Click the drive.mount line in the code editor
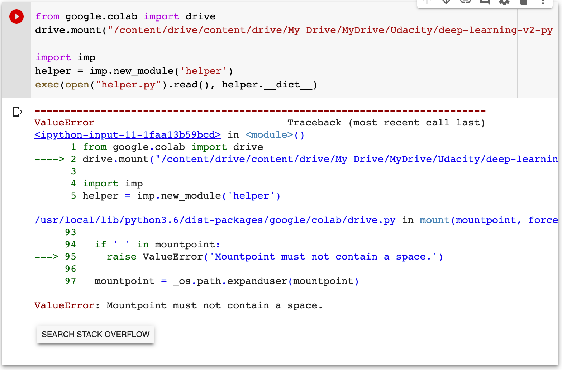562x370 pixels. pyautogui.click(x=294, y=30)
